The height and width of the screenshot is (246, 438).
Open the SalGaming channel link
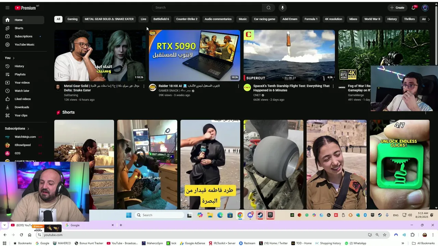[71, 95]
